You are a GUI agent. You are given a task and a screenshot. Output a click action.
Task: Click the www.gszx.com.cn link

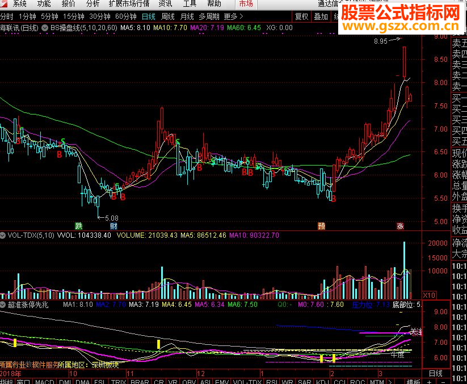pos(401,27)
